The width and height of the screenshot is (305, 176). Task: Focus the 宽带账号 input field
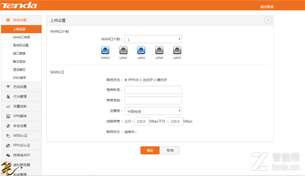tap(153, 90)
